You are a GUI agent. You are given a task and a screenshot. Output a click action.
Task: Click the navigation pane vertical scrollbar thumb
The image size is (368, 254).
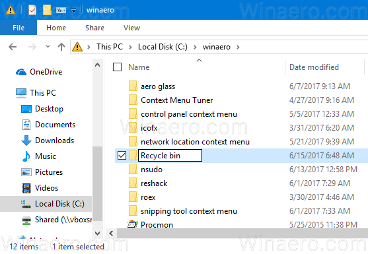coord(97,183)
